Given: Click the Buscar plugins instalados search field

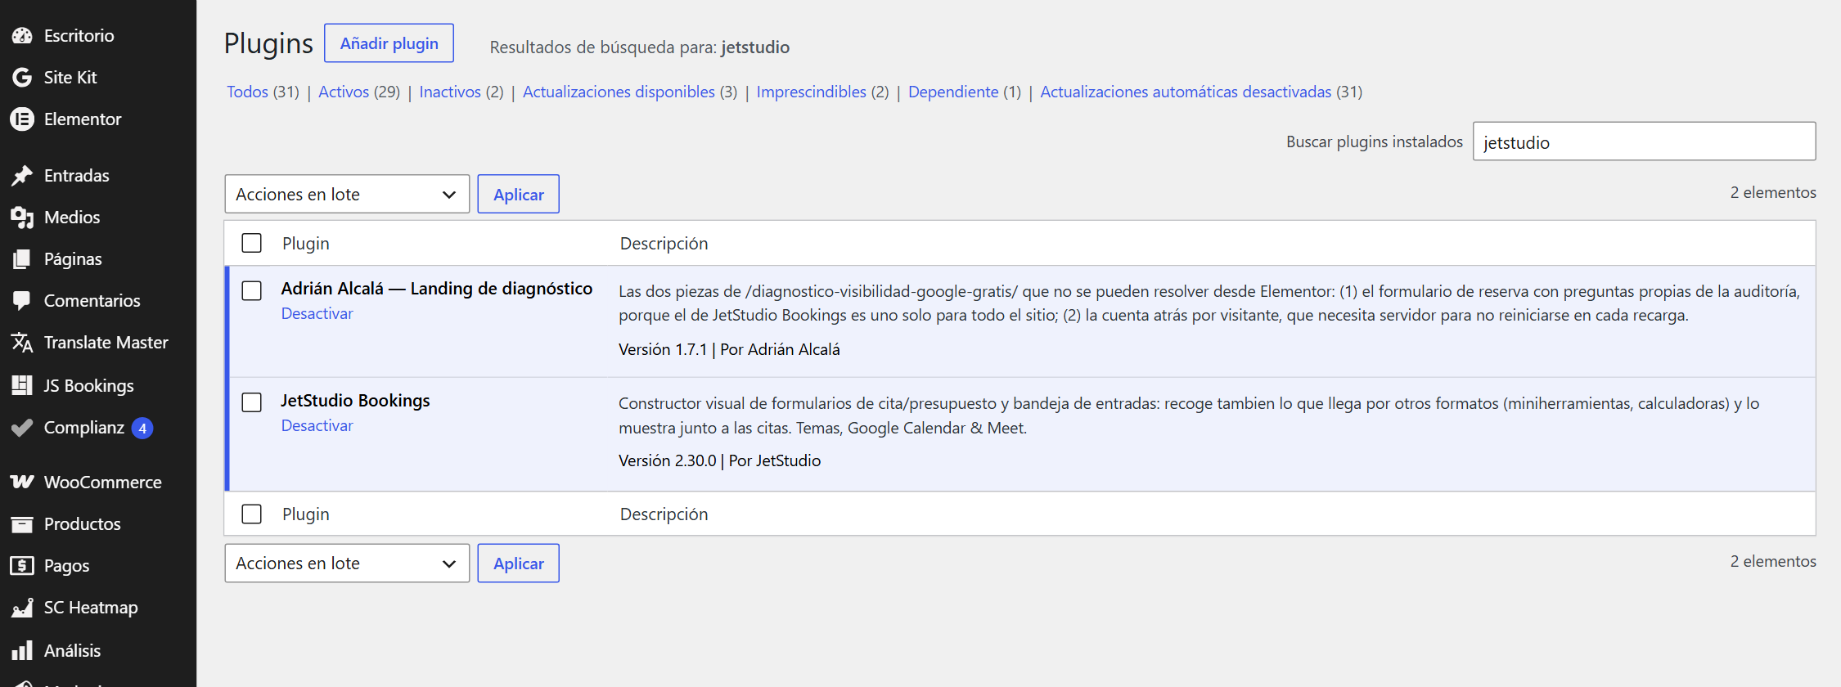Looking at the screenshot, I should point(1644,141).
